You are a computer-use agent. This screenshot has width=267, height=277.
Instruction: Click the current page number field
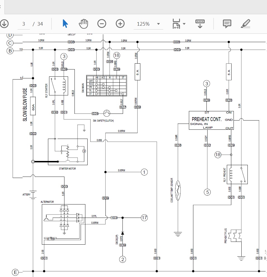(x=24, y=24)
